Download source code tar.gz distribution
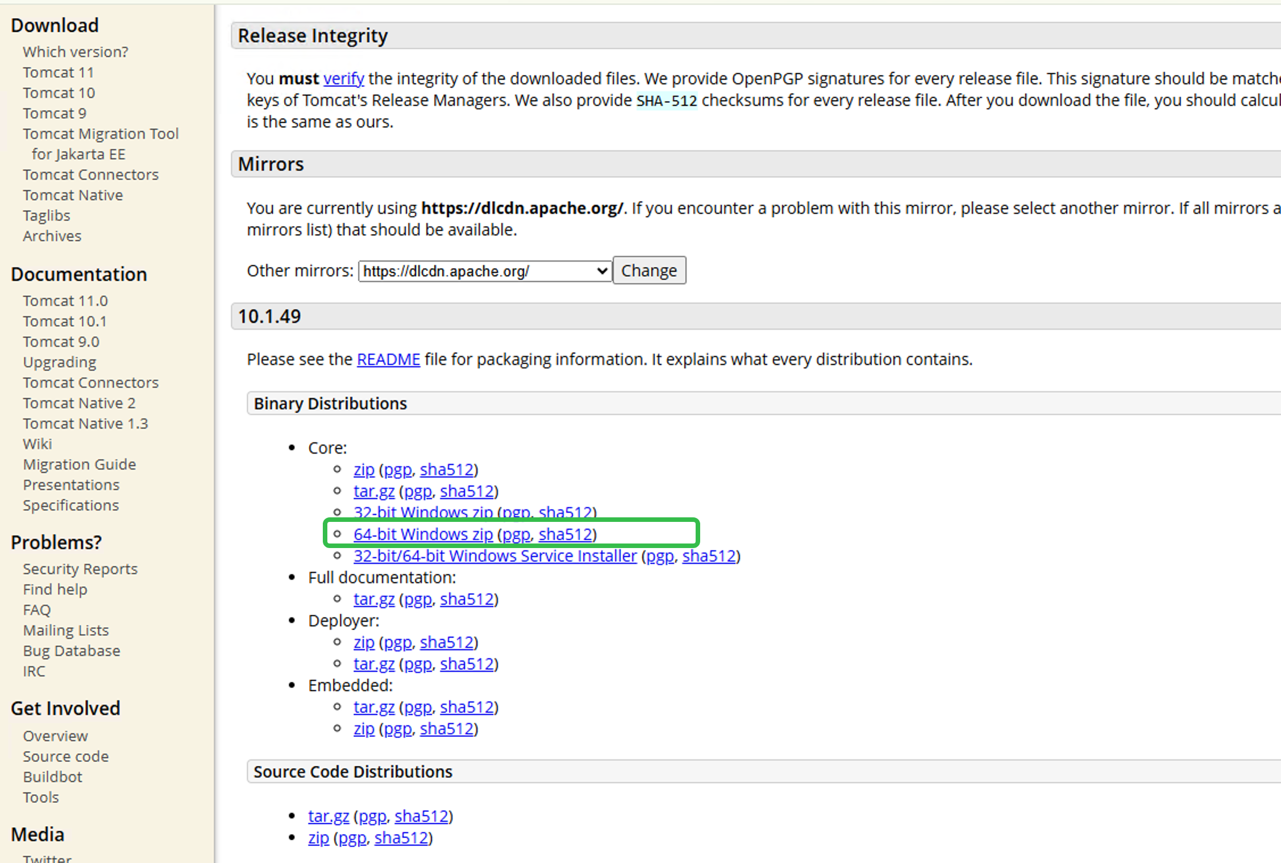 pos(328,816)
